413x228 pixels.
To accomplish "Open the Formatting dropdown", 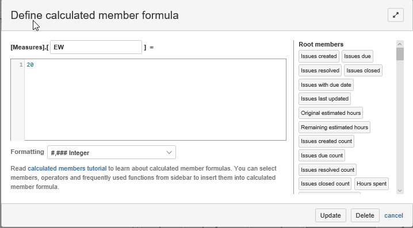I will click(112, 153).
